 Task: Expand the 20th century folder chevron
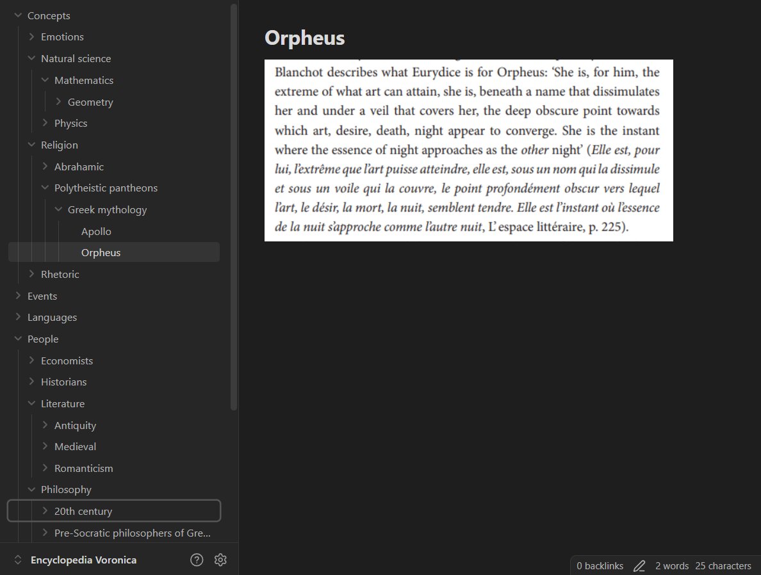tap(45, 511)
